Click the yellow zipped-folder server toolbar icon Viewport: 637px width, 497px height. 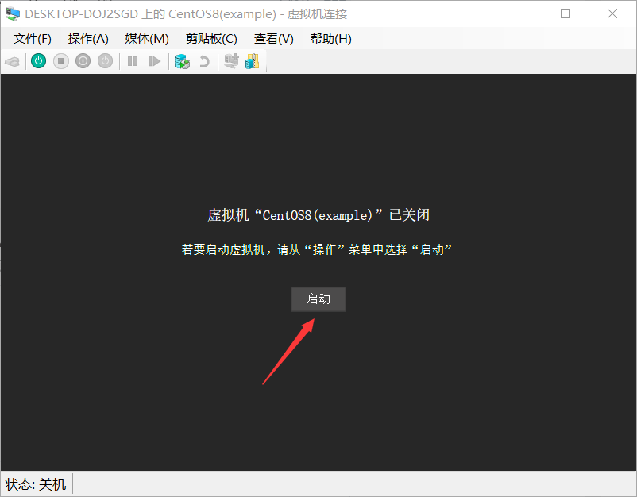[253, 61]
